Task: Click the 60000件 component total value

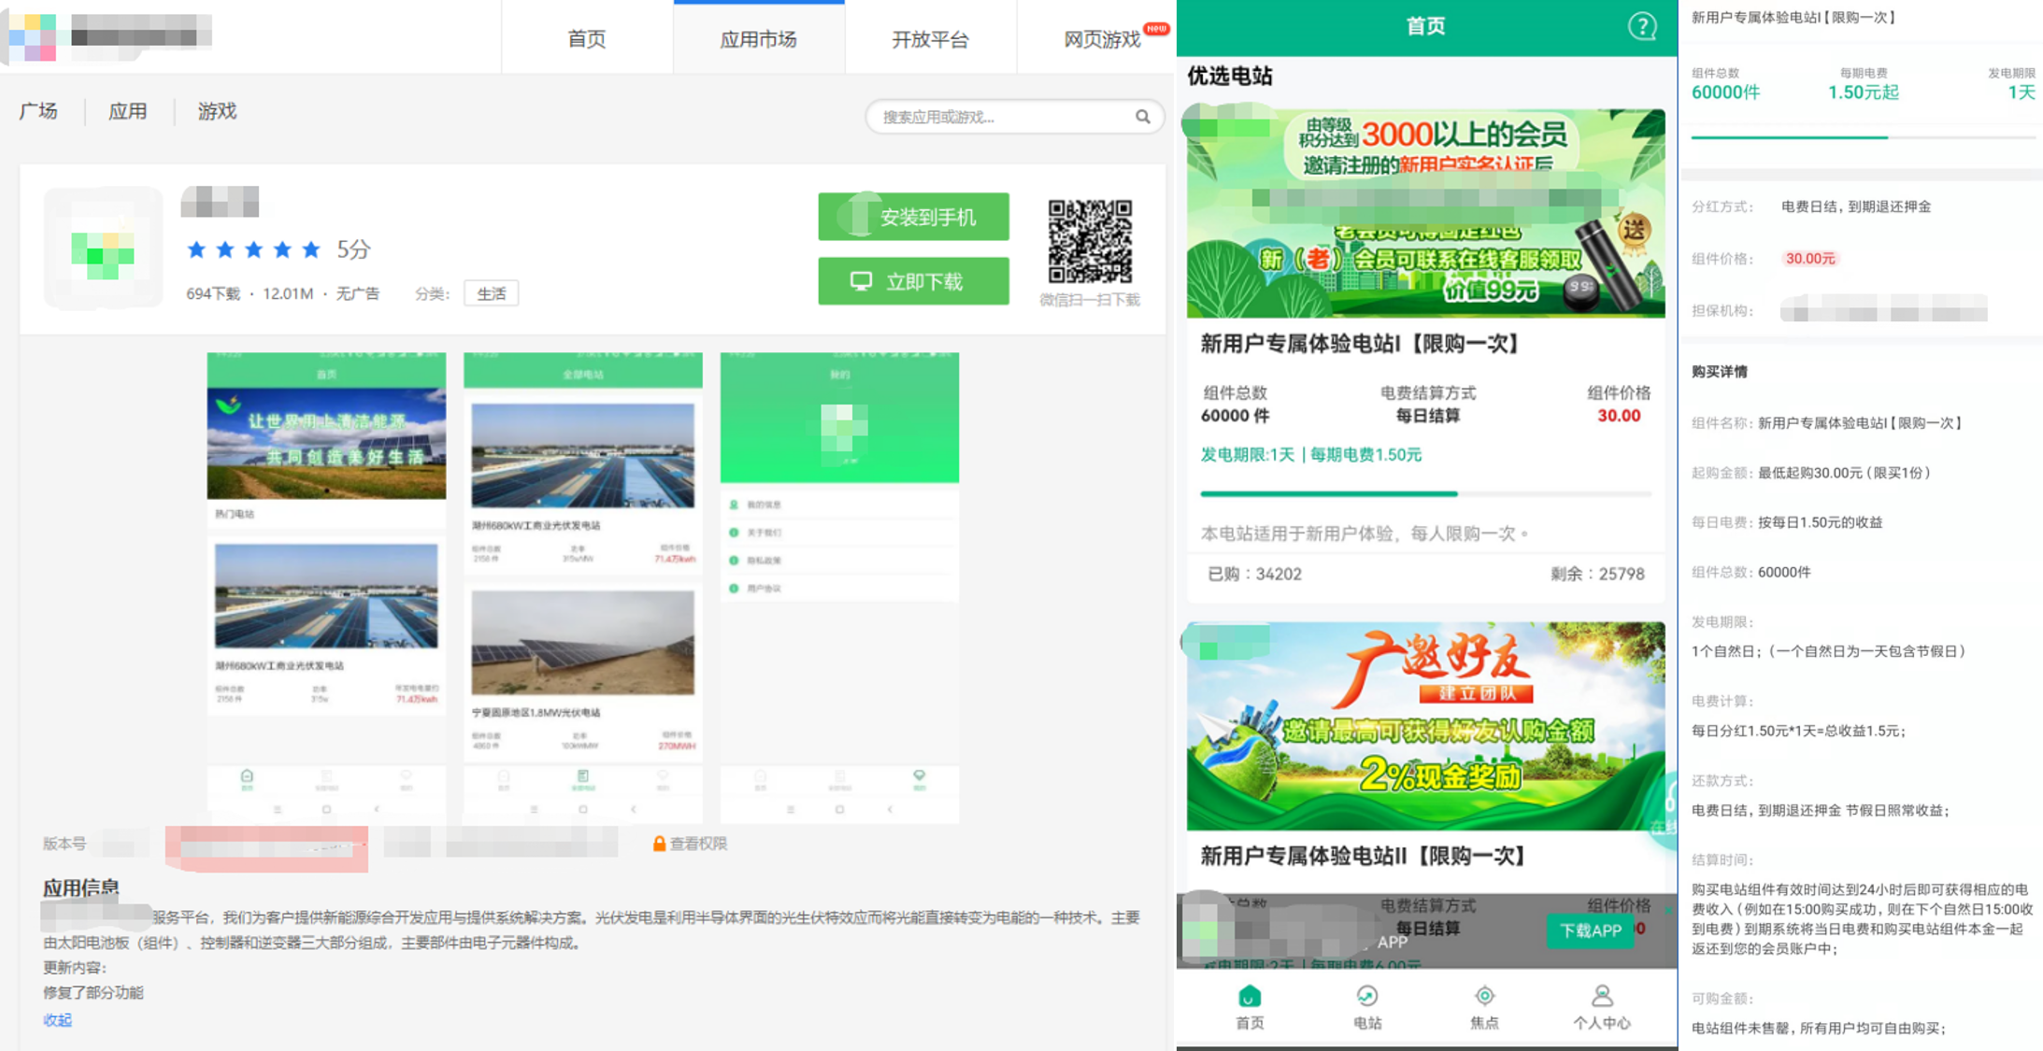Action: [x=1725, y=92]
